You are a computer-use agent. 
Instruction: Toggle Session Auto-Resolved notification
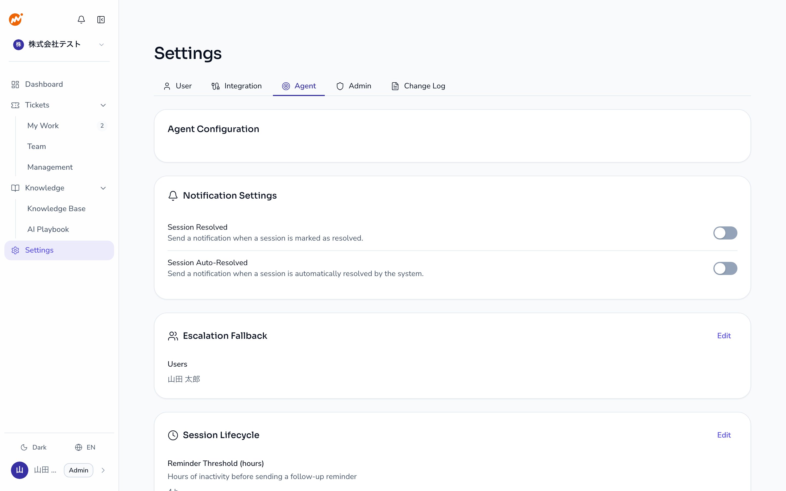[x=725, y=269]
